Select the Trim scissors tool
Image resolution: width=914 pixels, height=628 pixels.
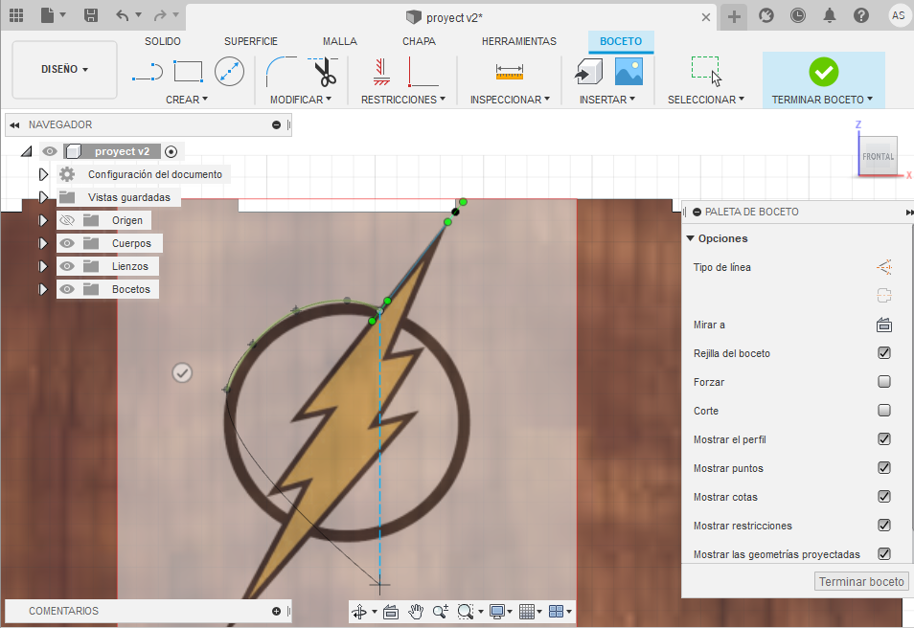pos(324,72)
